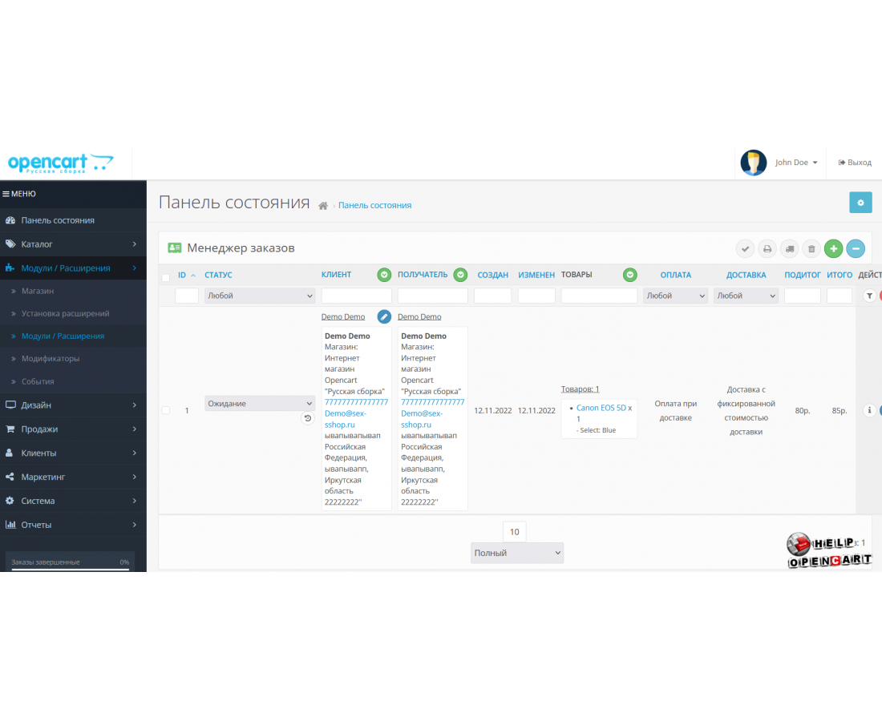Open the order's Ожидание status dropdown
Screen dimensions: 882x721
click(x=260, y=404)
